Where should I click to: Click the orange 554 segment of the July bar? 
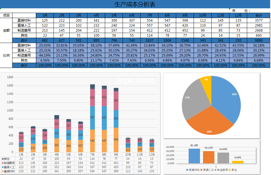[92, 141]
